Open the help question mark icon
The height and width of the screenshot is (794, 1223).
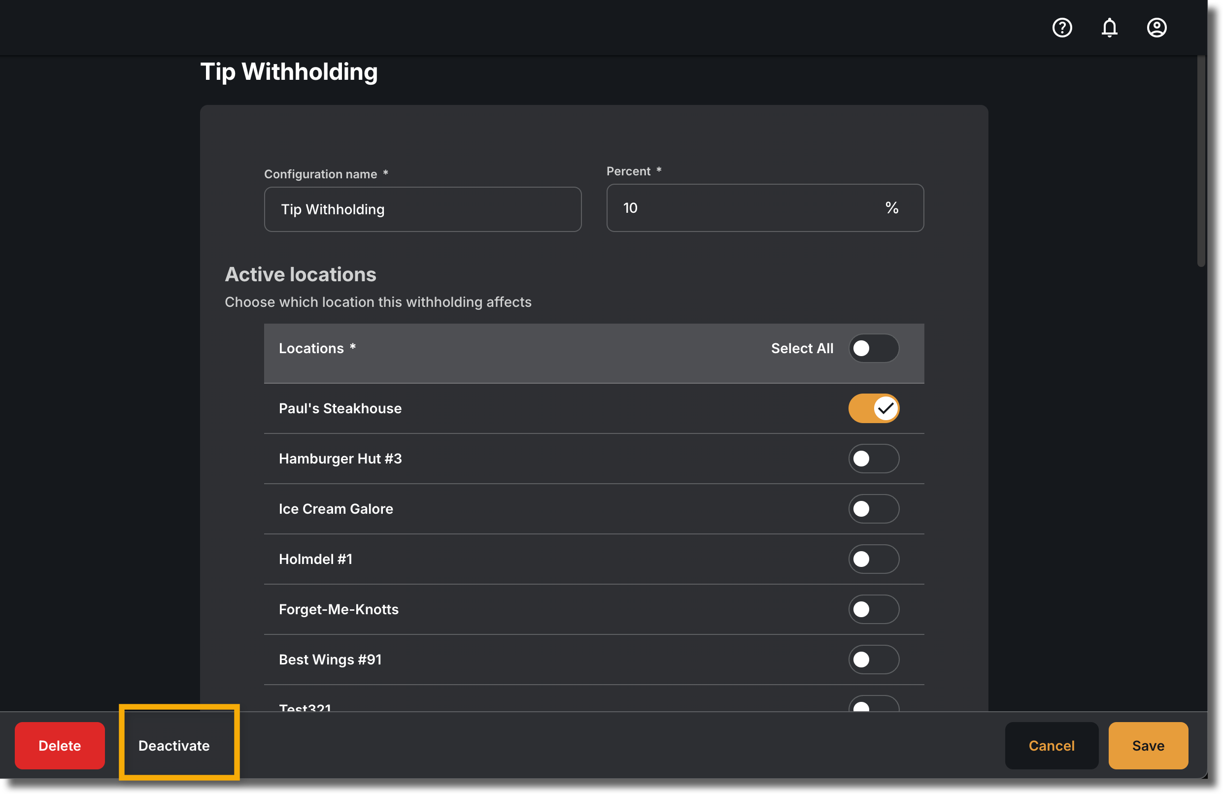pos(1062,27)
